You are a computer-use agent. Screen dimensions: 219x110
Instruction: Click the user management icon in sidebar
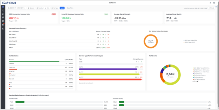(x=3, y=29)
